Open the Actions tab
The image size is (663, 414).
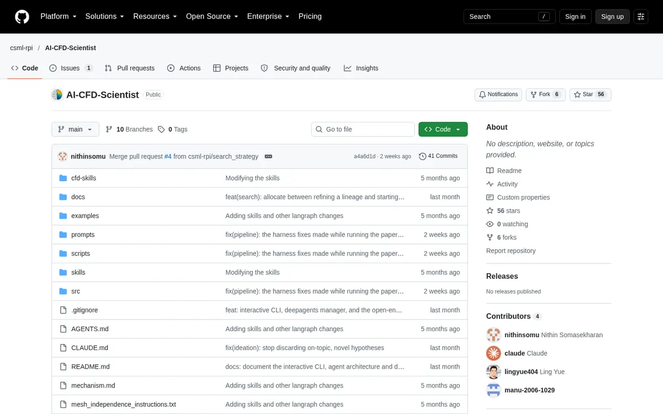[184, 68]
